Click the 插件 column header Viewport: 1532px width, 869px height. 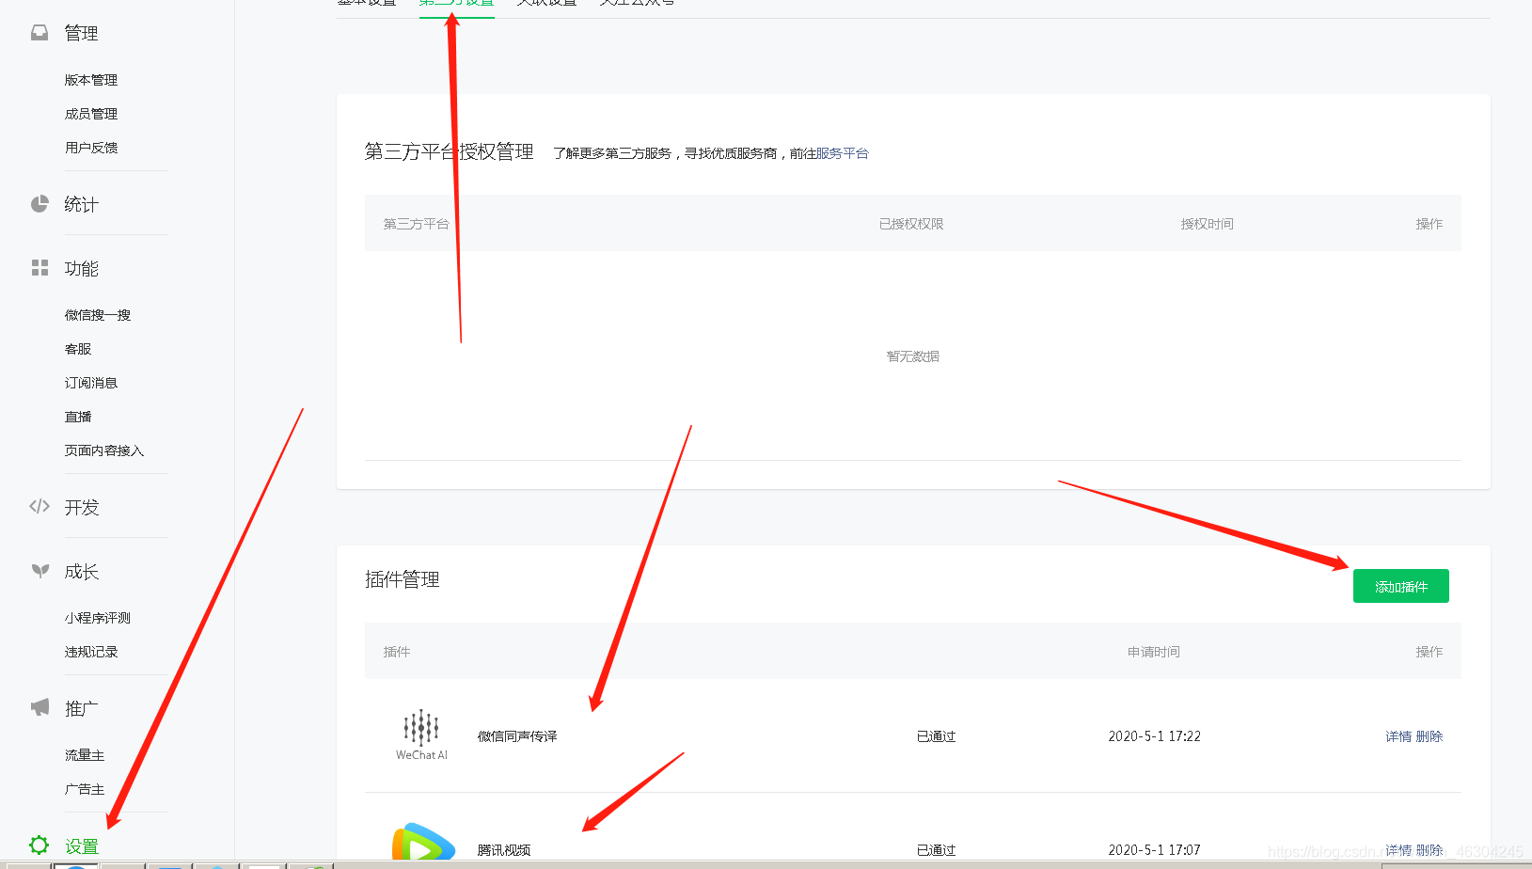pos(397,652)
